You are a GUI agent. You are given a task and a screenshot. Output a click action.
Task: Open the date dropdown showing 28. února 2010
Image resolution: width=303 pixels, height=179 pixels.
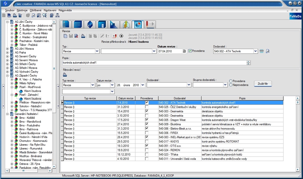(143, 85)
